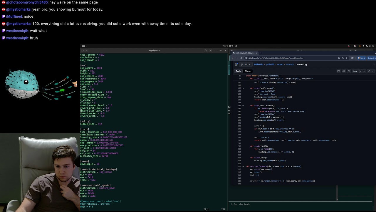
Task: Click the learning_rate line in terminal
Action: (104, 138)
